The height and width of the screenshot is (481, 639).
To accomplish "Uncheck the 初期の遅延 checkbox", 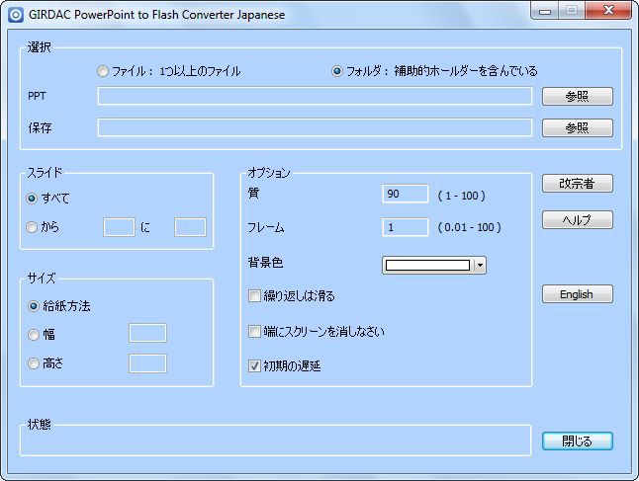I will tap(254, 365).
